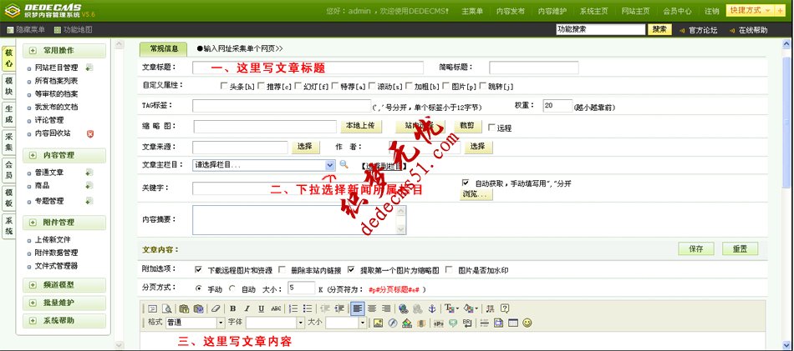Viewport: 794px width, 351px height.
Task: Expand the 频道模型 sidebar section
Action: (64, 285)
